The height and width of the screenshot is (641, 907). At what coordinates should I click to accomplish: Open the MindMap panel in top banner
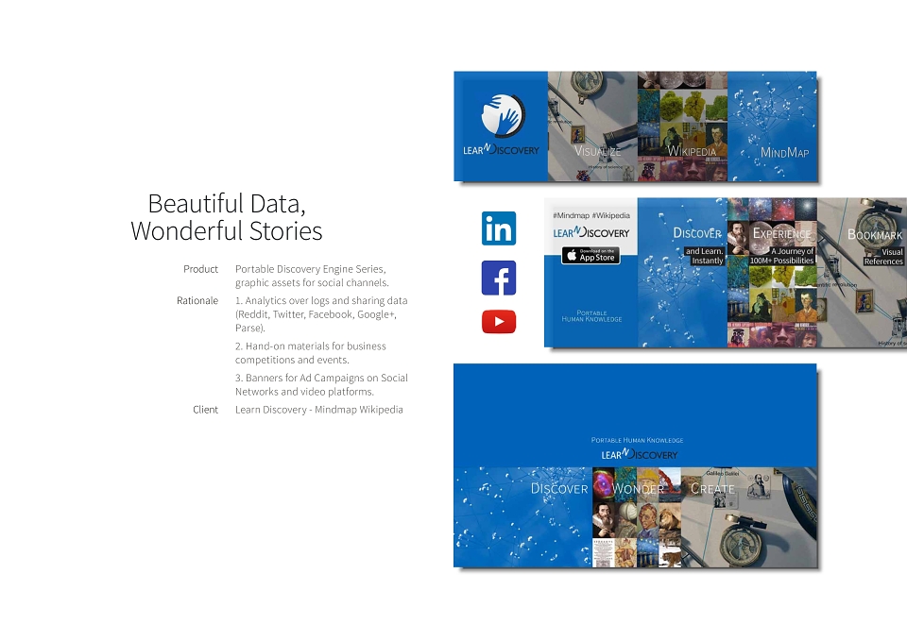pyautogui.click(x=772, y=126)
